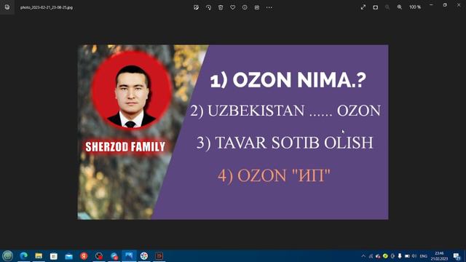Launch Yandex browser from the taskbar
466x262 pixels.
(84, 255)
